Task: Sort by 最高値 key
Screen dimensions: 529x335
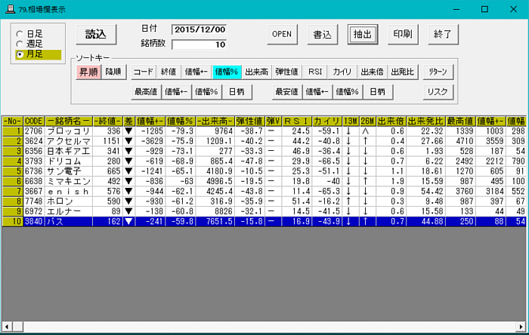Action: pyautogui.click(x=146, y=92)
